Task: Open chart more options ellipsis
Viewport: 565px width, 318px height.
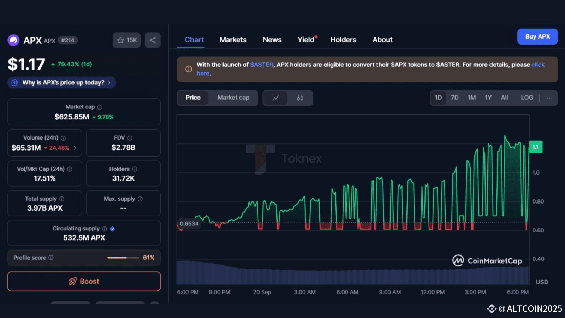Action: coord(549,98)
